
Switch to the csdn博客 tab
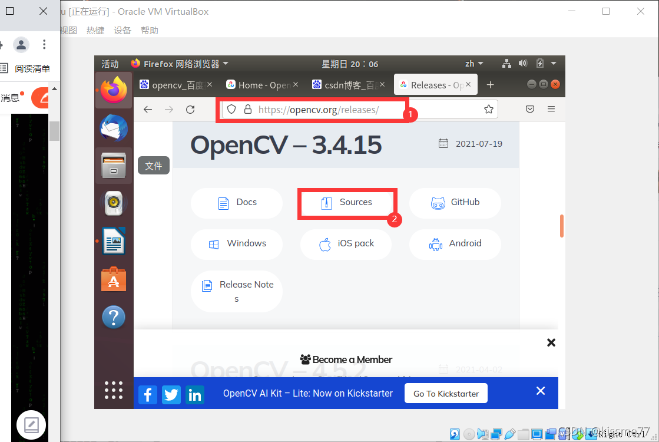tap(348, 85)
